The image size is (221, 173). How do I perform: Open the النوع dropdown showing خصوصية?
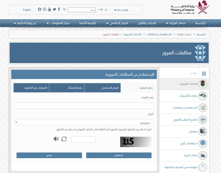(x=84, y=122)
